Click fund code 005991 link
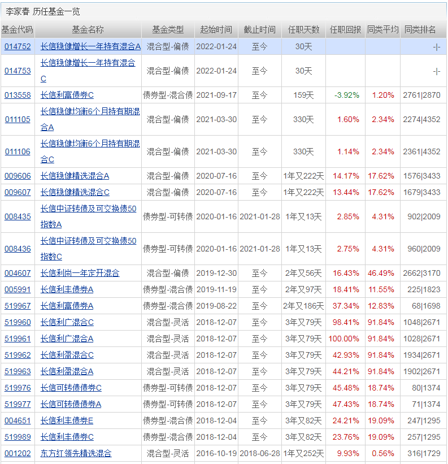Viewport: 448px width, 464px height. [x=18, y=289]
